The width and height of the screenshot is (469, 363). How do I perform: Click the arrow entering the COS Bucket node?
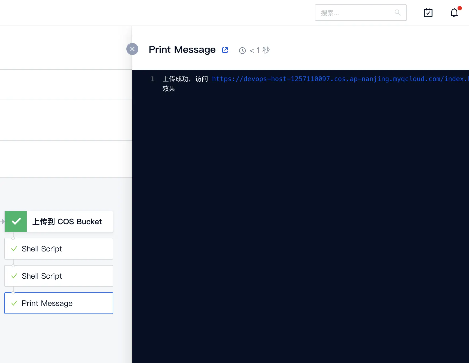[x=2, y=221]
